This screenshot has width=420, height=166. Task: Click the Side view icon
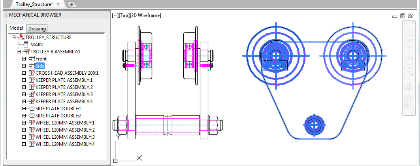(x=32, y=66)
